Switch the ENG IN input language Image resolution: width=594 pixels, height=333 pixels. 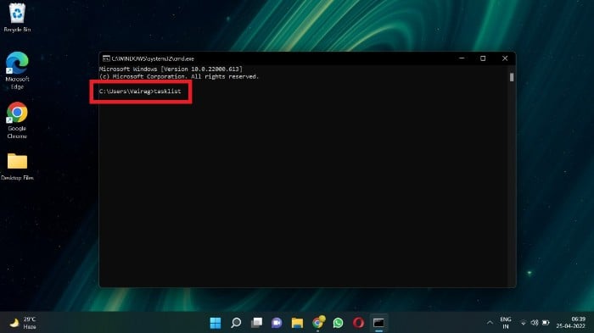pos(506,323)
